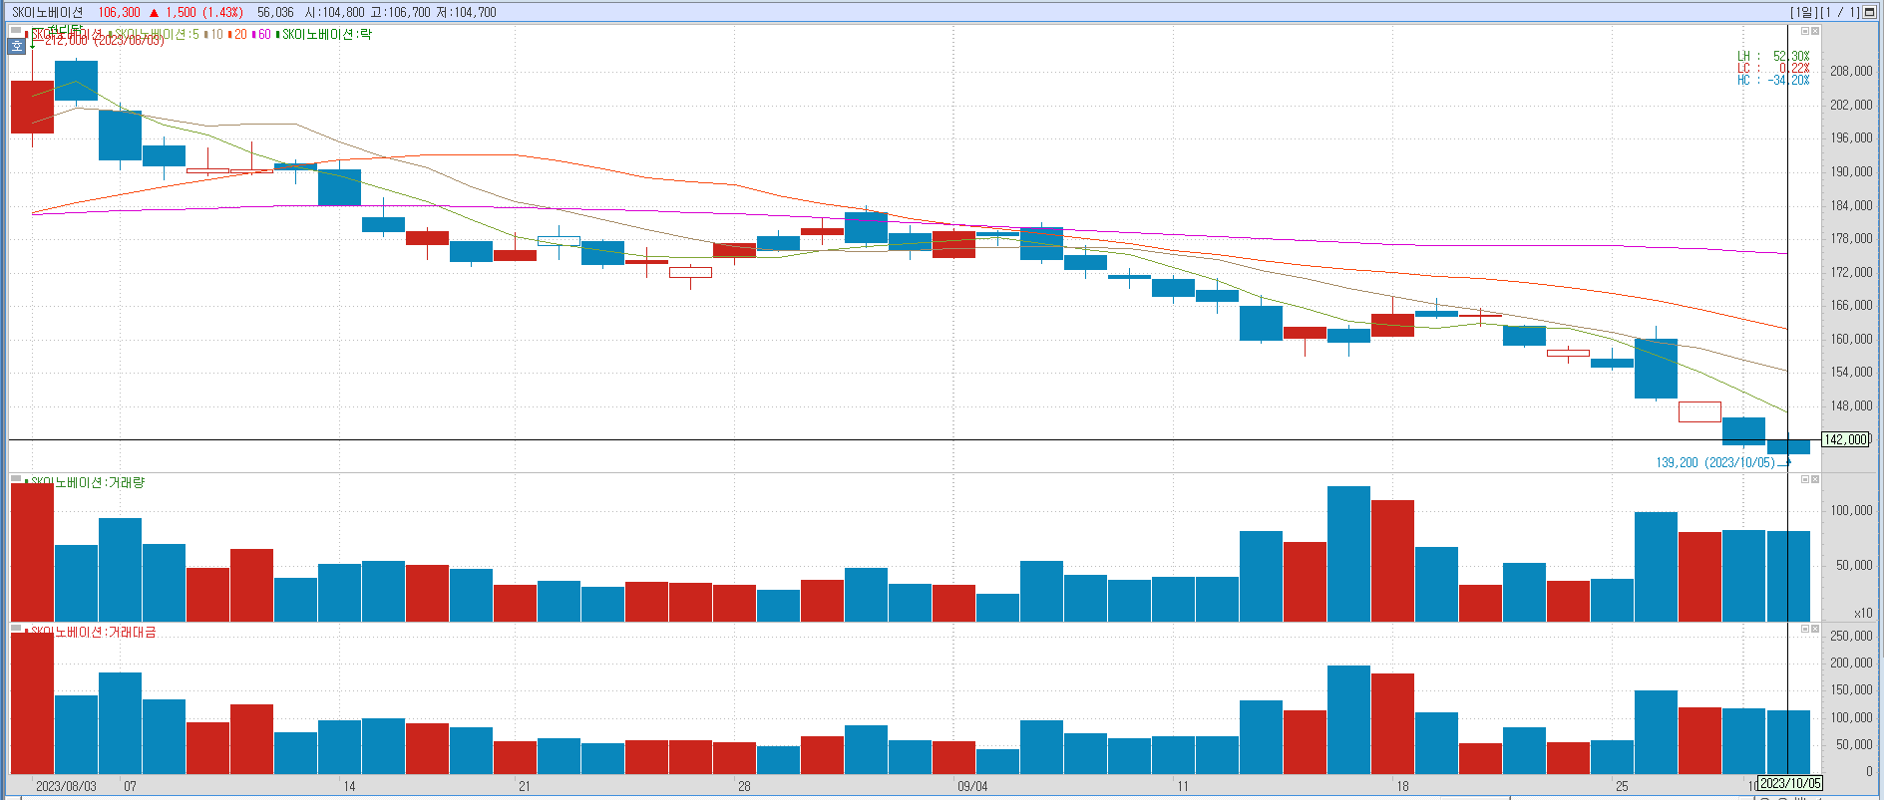Viewport: 1884px width, 800px height.
Task: Click the 2023/10/05 date marker on time axis
Action: tap(1790, 783)
